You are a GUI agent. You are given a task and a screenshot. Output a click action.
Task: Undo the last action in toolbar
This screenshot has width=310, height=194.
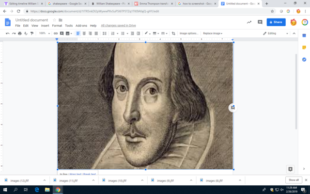pos(8,33)
